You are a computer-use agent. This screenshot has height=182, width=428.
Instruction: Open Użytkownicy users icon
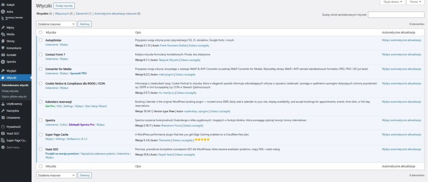3,104
